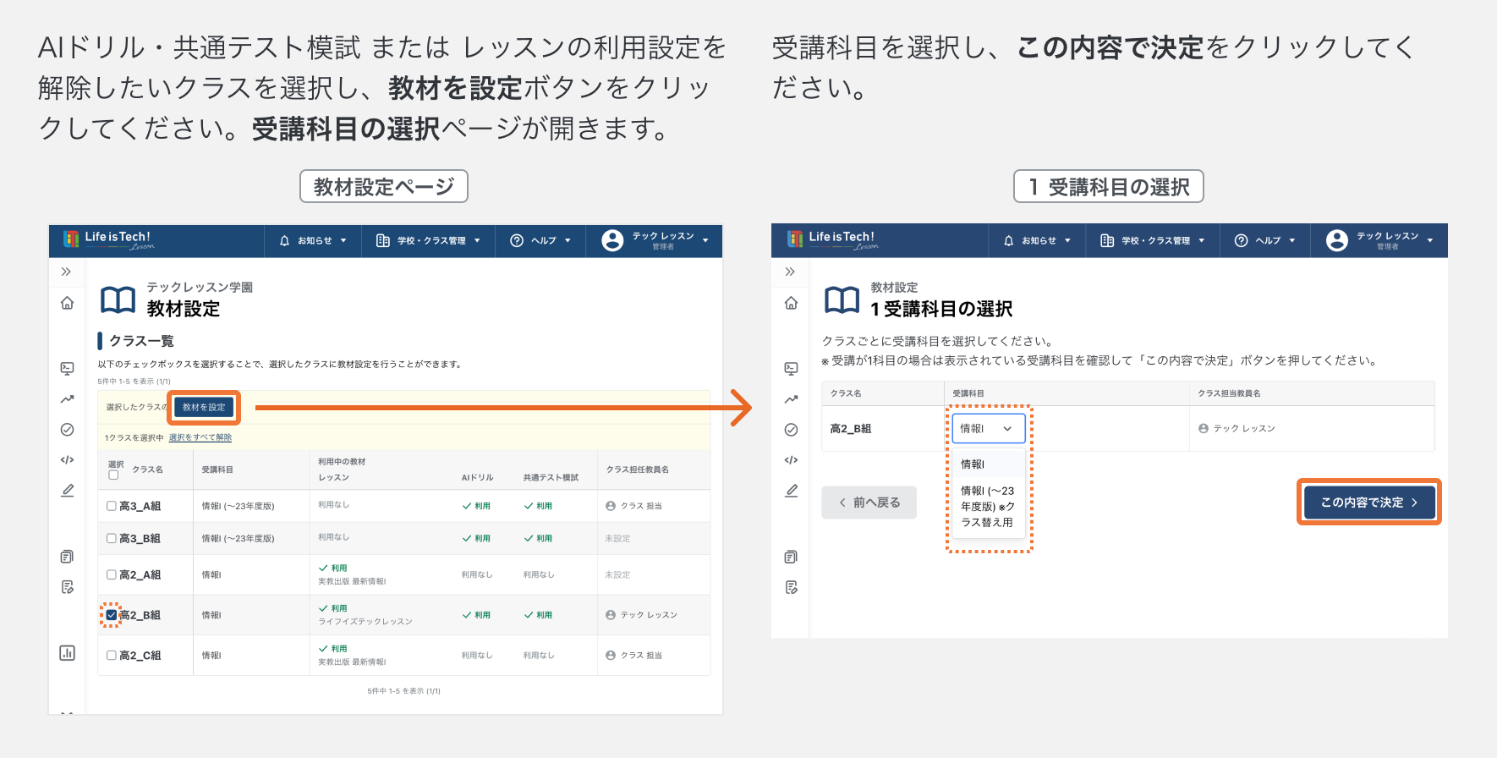This screenshot has height=758, width=1497.
Task: Expand sidebar with double-chevron in 教材設定 window
Action: (x=66, y=272)
